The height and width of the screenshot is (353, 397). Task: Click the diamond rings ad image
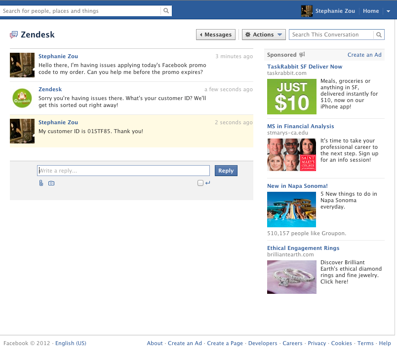click(x=292, y=277)
